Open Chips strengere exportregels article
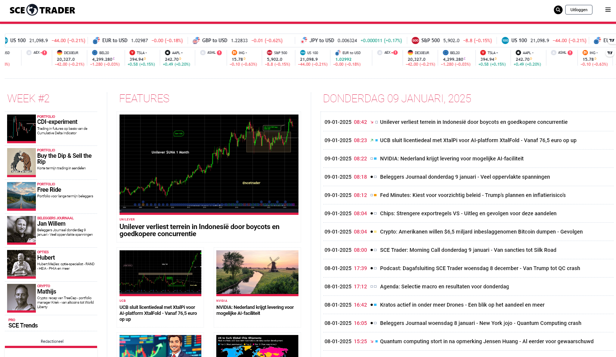Viewport: 616px width, 357px height. pos(468,213)
